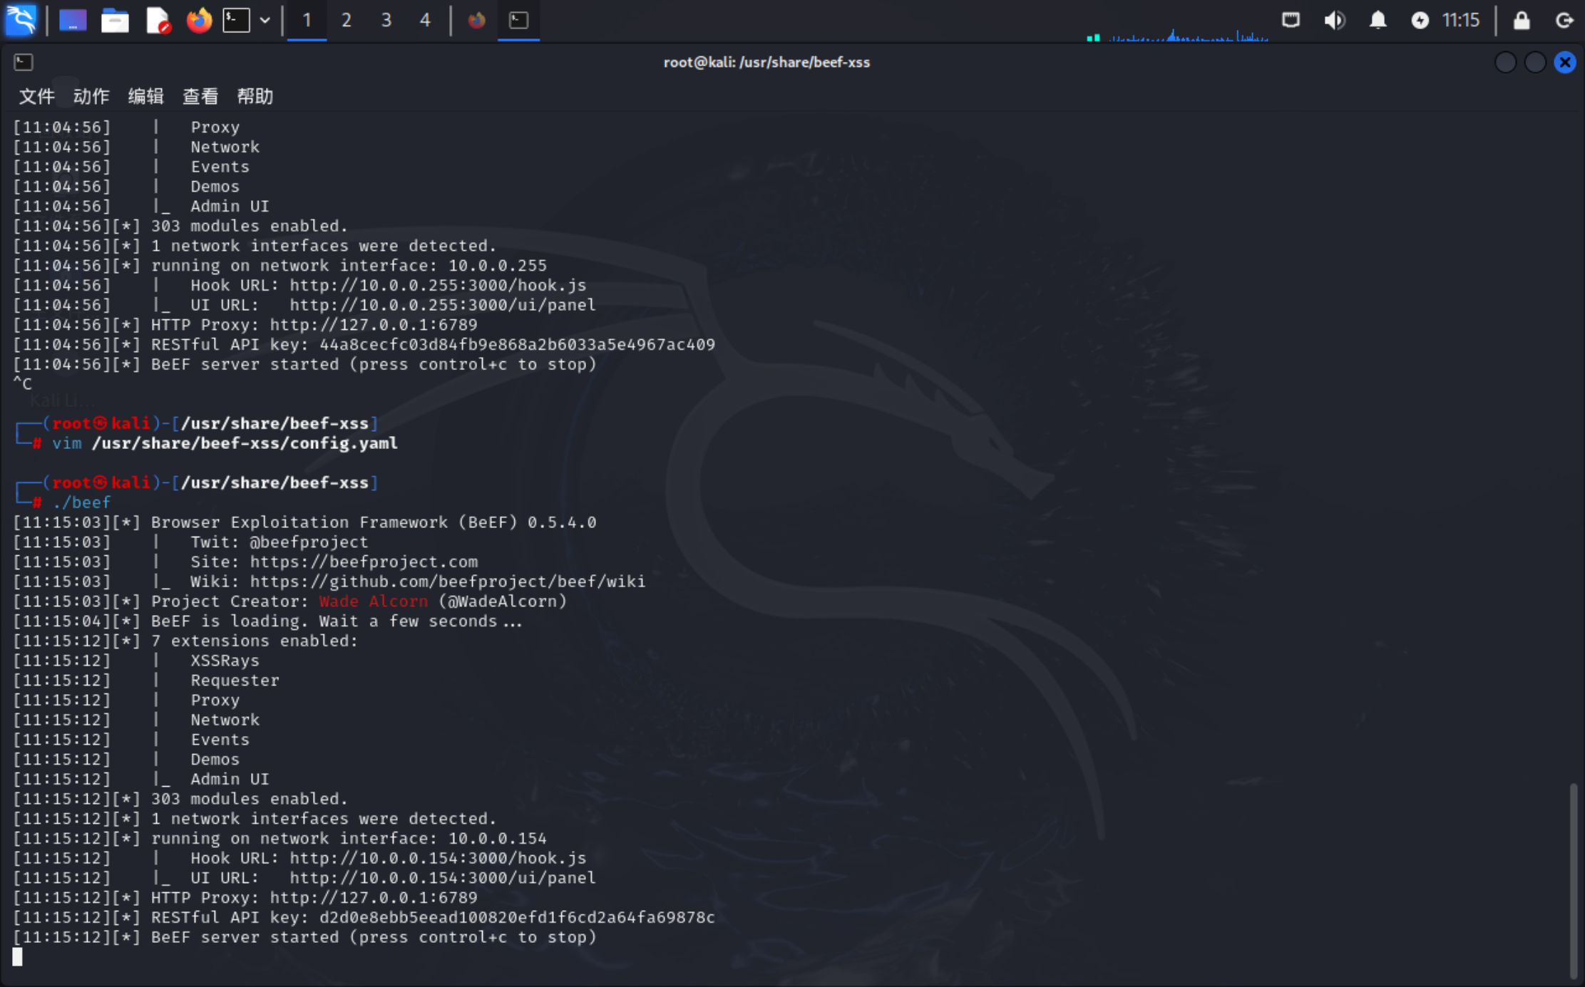Open the file manager launcher
The image size is (1585, 987).
point(115,20)
